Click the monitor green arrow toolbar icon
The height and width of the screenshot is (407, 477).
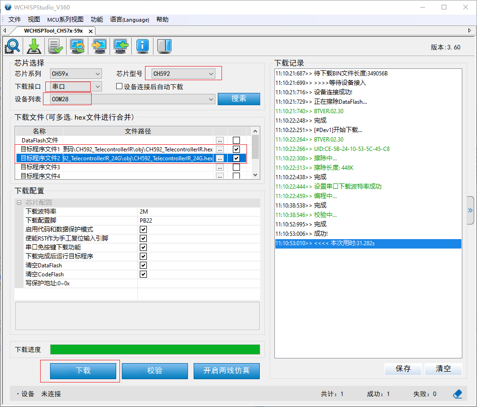point(121,46)
